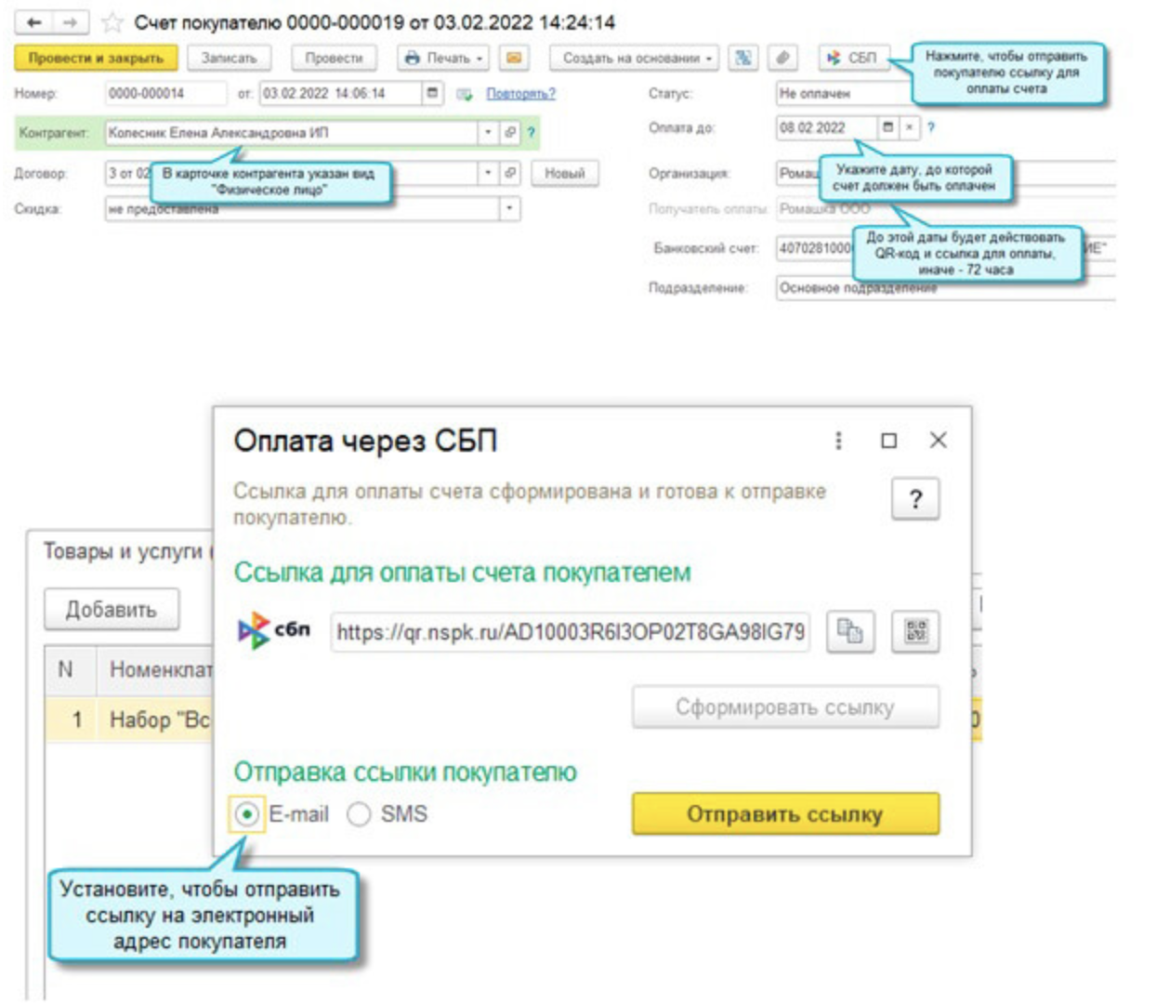
Task: Open the kebab menu in the SBP dialog
Action: pos(838,441)
